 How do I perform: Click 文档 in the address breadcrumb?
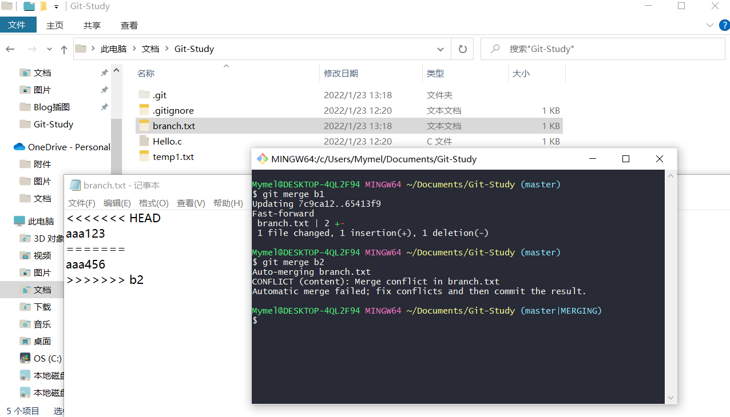click(150, 49)
